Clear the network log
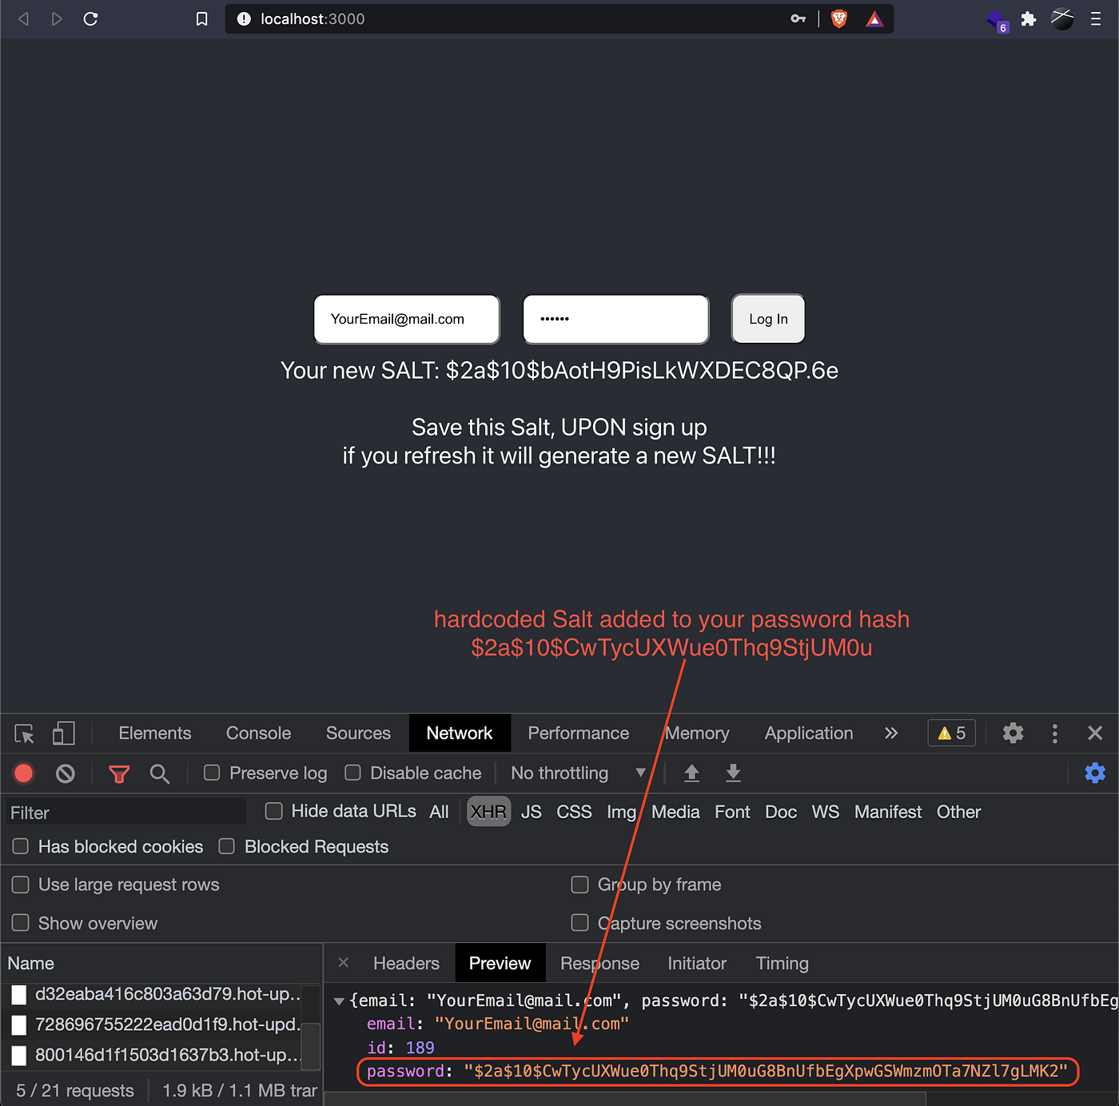The height and width of the screenshot is (1106, 1119). [x=65, y=773]
